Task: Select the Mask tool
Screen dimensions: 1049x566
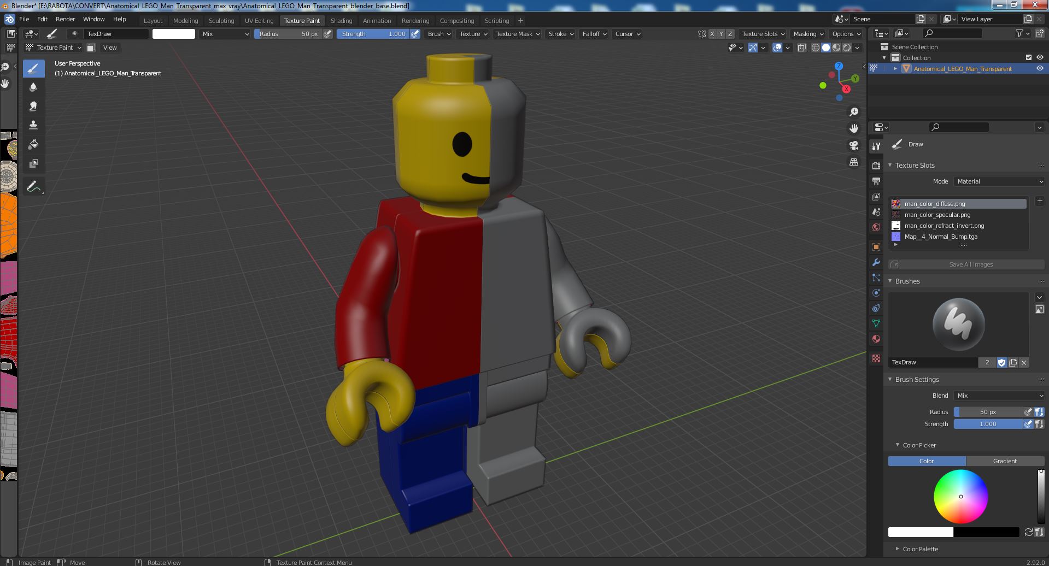Action: coord(33,163)
